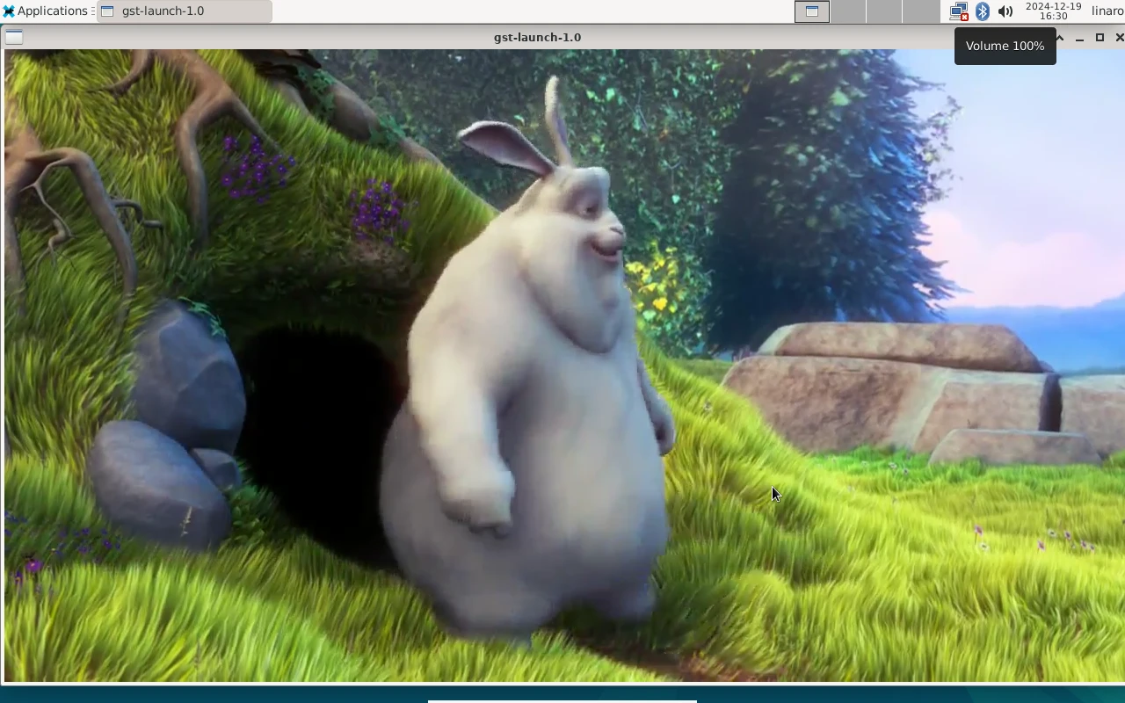
Task: Open the linaro user menu
Action: point(1107,11)
